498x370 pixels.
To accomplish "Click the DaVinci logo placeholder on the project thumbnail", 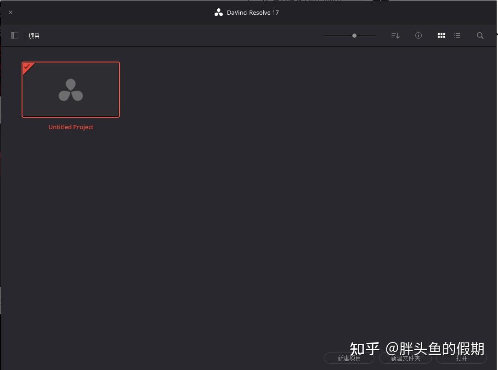I will [71, 90].
